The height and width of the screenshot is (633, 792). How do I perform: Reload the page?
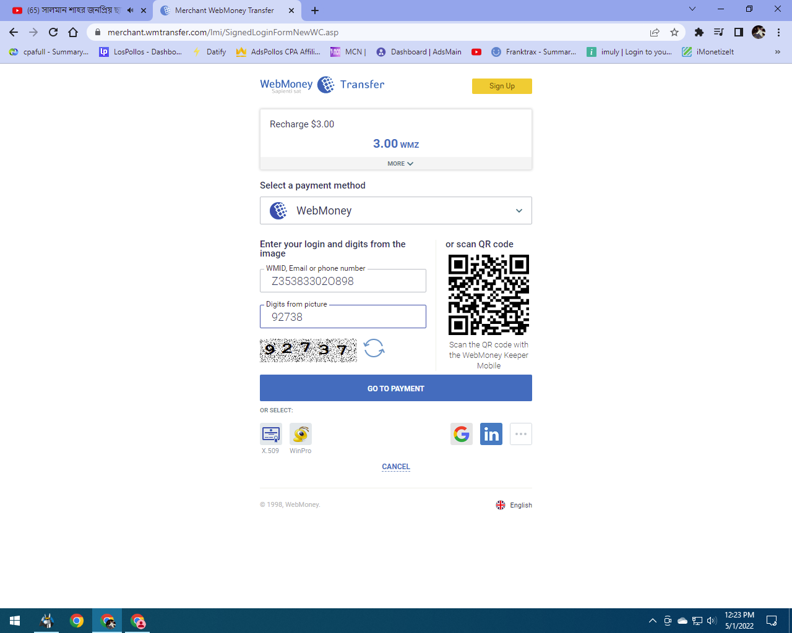click(53, 32)
